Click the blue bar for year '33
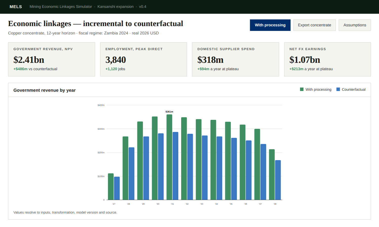Viewport: 379px width, 227px height. tap(205, 168)
